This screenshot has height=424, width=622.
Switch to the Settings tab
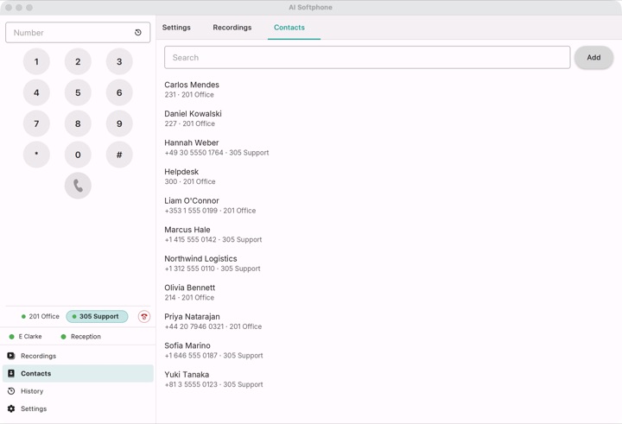tap(176, 28)
